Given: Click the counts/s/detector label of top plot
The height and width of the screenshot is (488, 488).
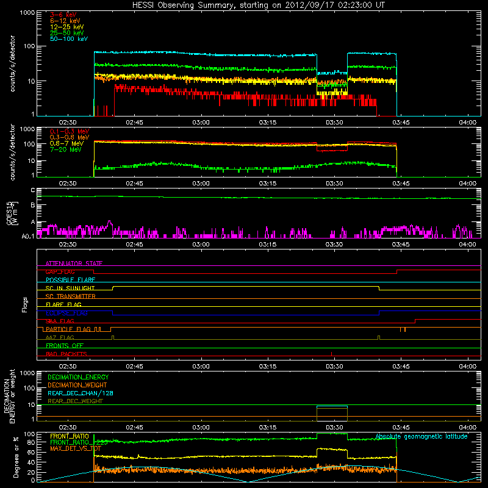Looking at the screenshot, I should tap(12, 63).
